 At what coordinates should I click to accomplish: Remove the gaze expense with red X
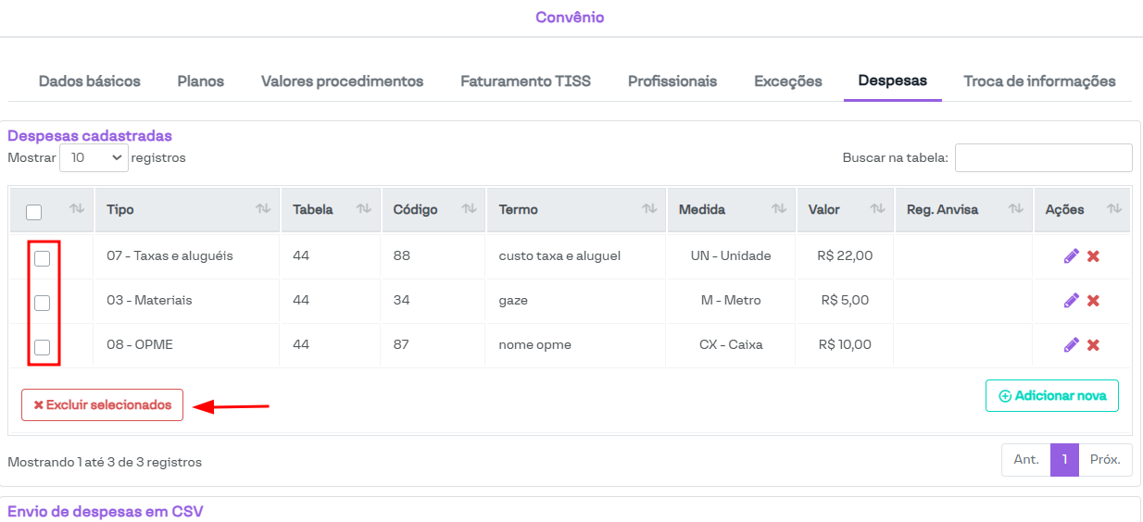pos(1093,301)
